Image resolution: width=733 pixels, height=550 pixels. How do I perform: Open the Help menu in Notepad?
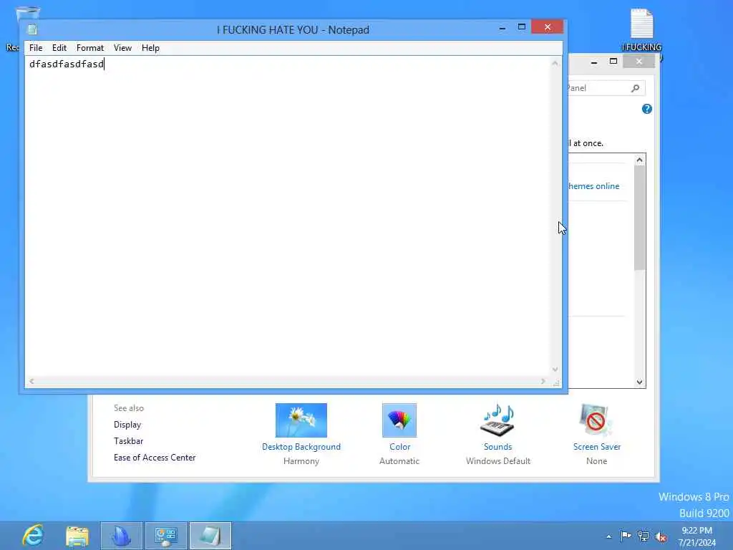[150, 48]
